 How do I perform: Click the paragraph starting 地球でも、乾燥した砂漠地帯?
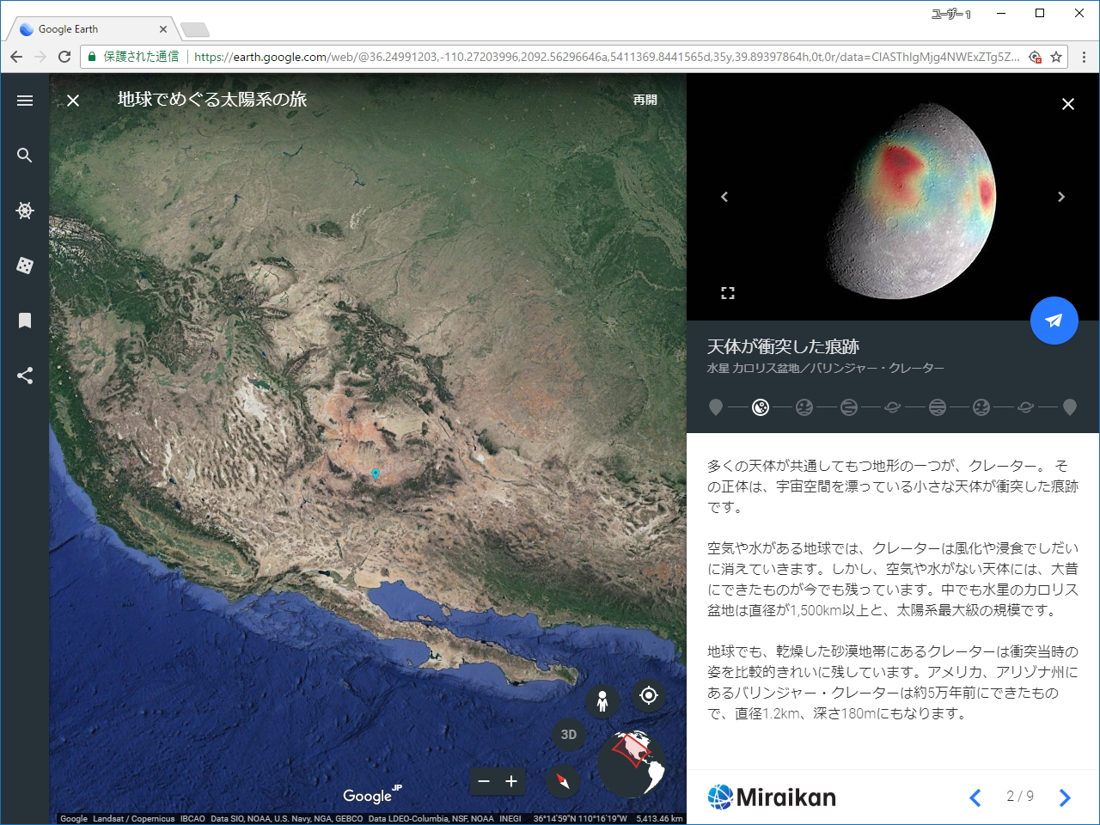click(x=892, y=682)
